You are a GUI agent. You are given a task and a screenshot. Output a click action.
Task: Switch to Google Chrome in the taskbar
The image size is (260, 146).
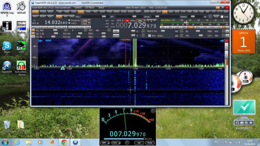(64, 142)
